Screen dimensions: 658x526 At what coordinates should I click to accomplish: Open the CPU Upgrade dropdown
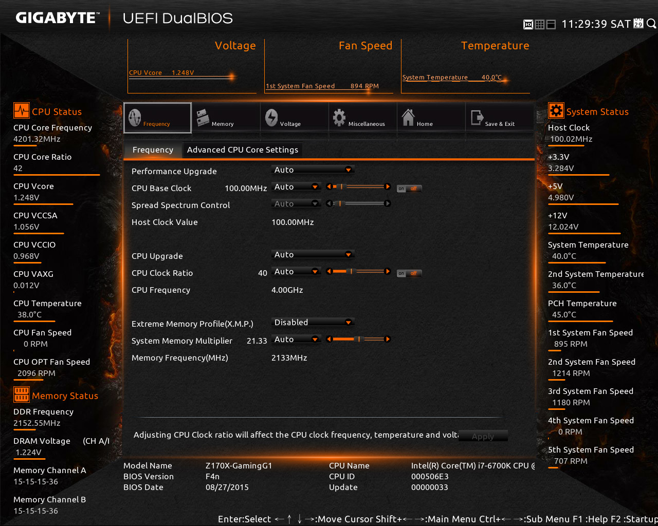(313, 255)
